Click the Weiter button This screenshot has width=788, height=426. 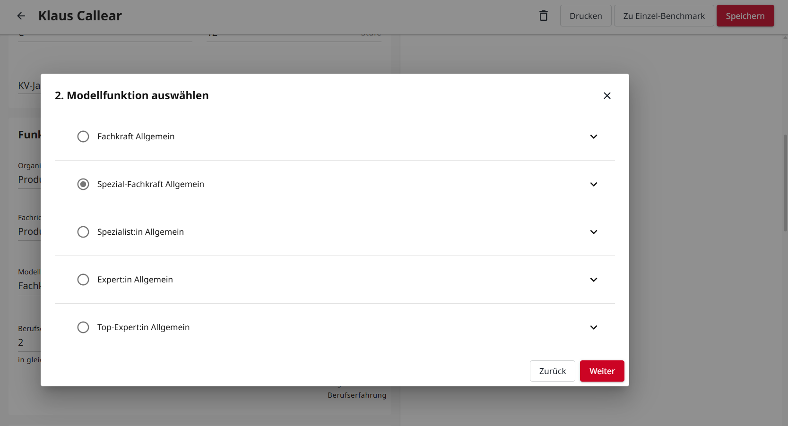602,371
